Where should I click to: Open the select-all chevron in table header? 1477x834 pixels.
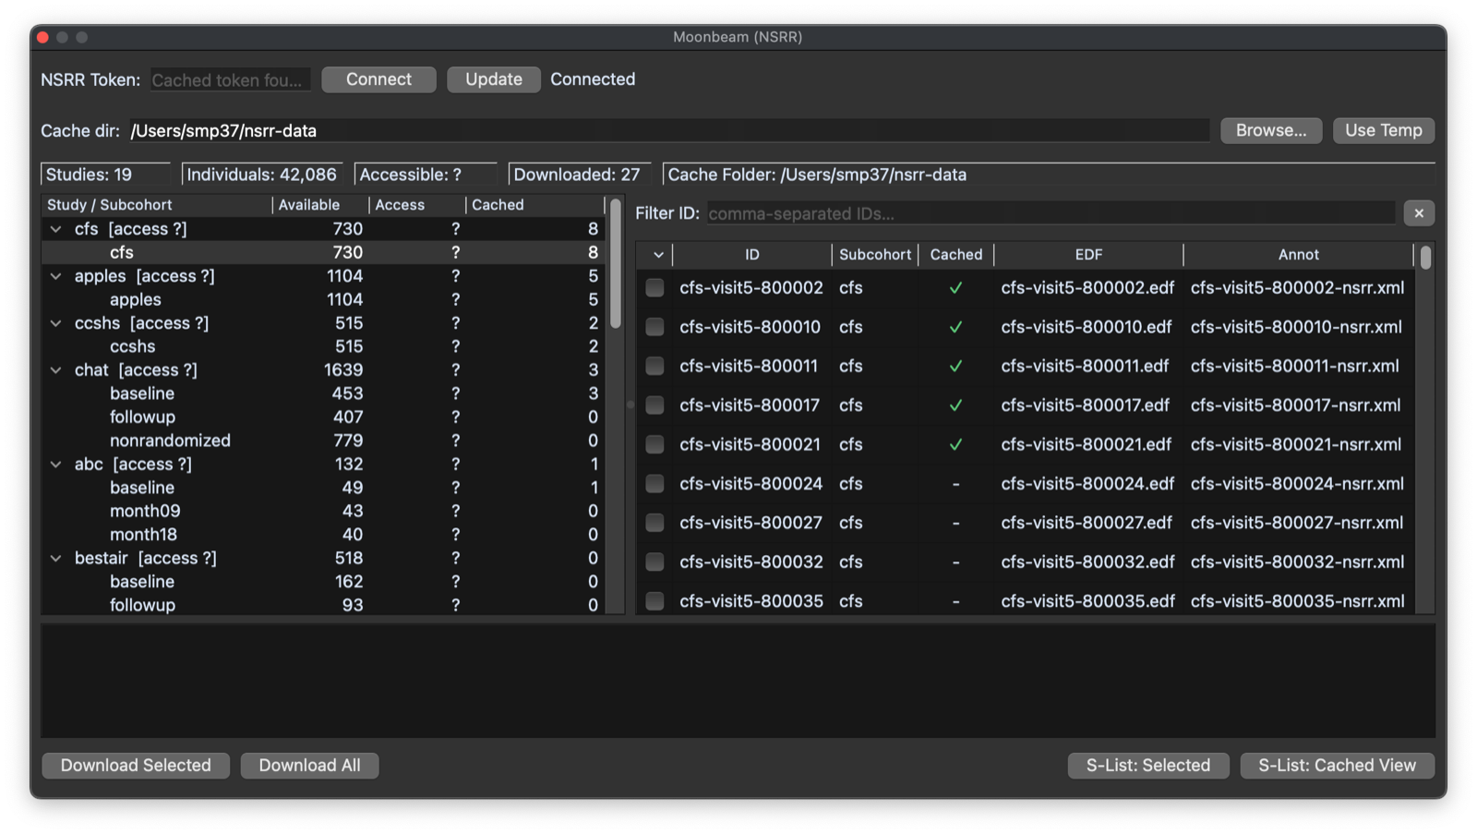(x=657, y=255)
